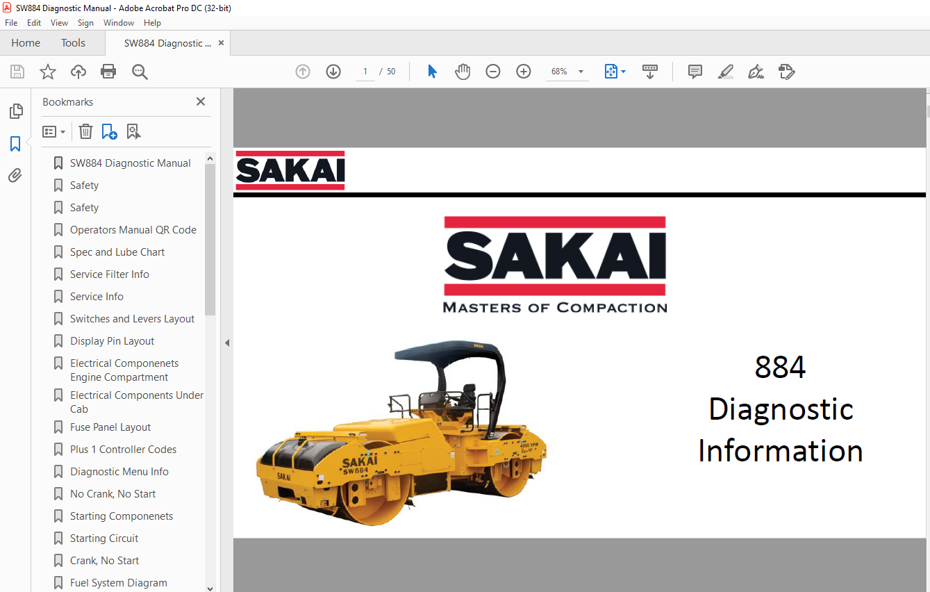Open the zoom percentage dropdown
The width and height of the screenshot is (930, 592).
(581, 72)
